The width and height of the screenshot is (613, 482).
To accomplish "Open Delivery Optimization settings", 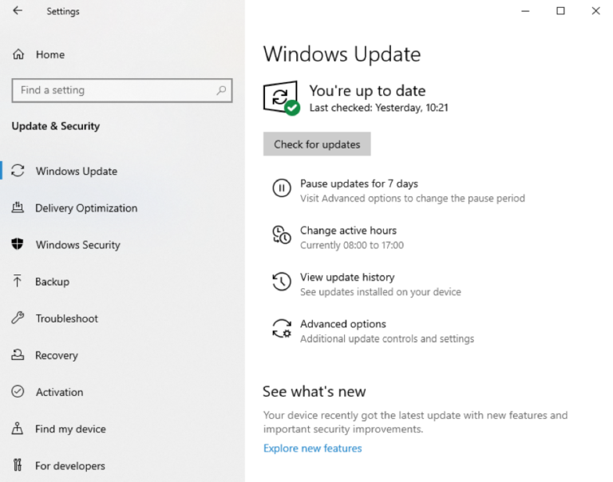I will pos(86,208).
